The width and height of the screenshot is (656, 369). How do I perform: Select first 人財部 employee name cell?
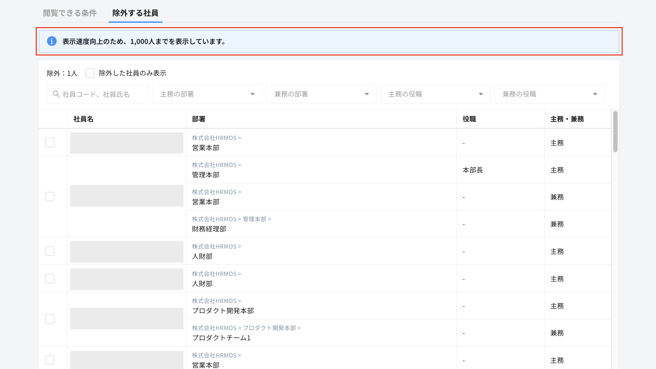[x=127, y=252]
